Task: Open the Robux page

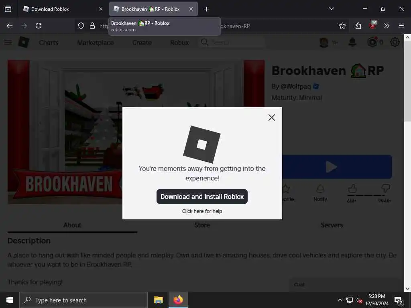Action: pyautogui.click(x=179, y=43)
